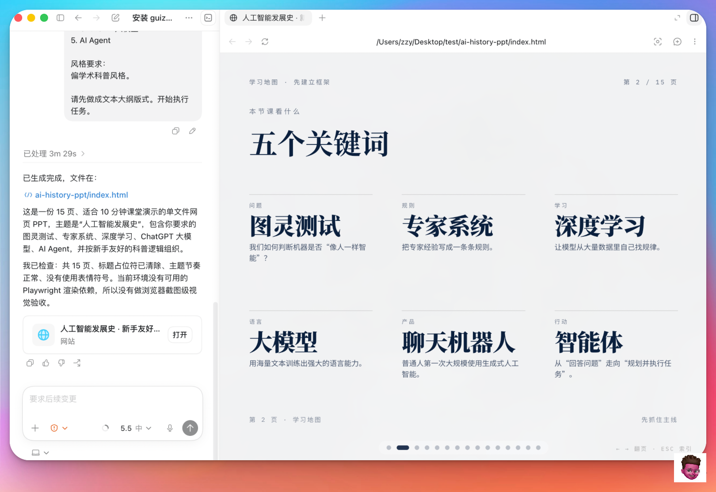Open the approval warning mode dropdown
The width and height of the screenshot is (716, 492).
click(59, 428)
